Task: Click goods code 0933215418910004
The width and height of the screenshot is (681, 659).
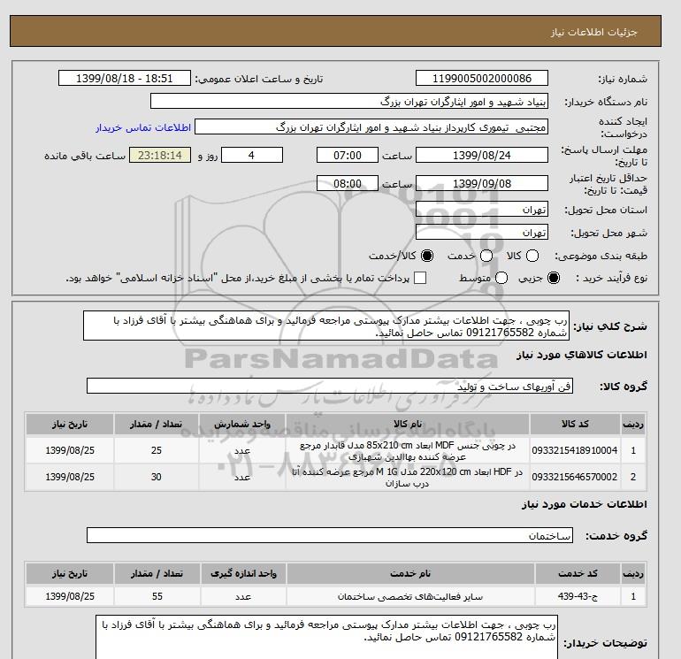Action: (575, 450)
